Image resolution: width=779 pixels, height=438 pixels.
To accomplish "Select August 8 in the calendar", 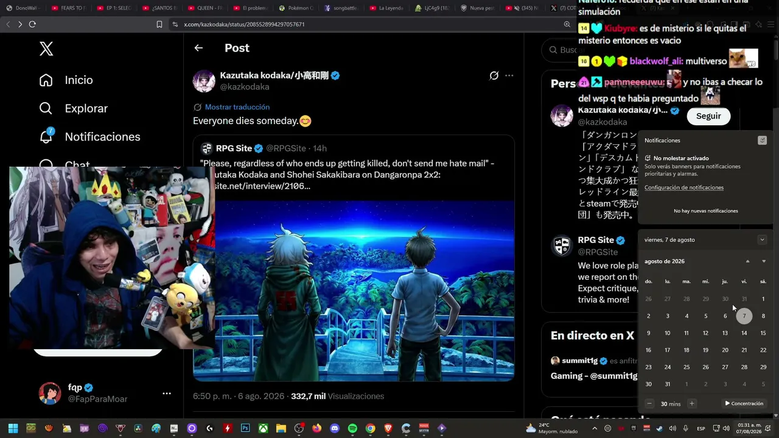I will pos(763,316).
